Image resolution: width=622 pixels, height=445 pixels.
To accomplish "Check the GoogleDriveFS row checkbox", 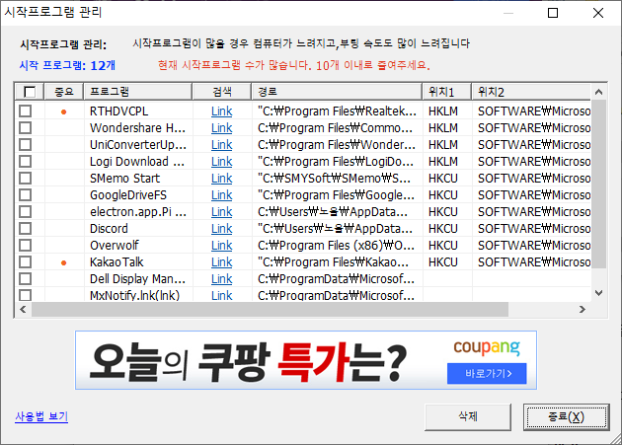I will [26, 195].
